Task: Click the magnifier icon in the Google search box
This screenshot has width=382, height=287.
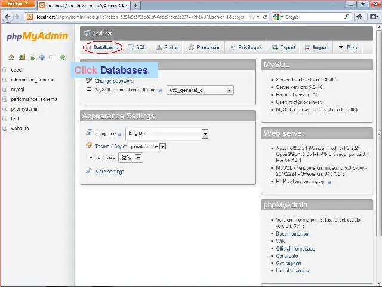Action: coord(347,17)
